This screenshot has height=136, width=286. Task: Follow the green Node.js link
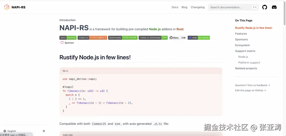pyautogui.click(x=155, y=29)
